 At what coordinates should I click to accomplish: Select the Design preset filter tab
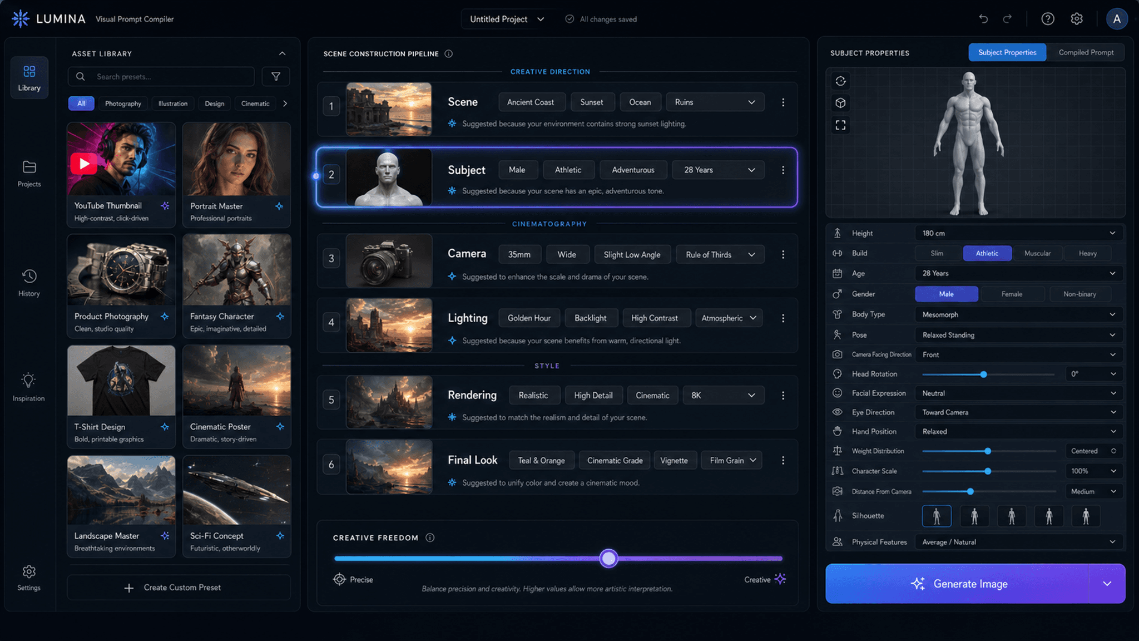pos(214,103)
